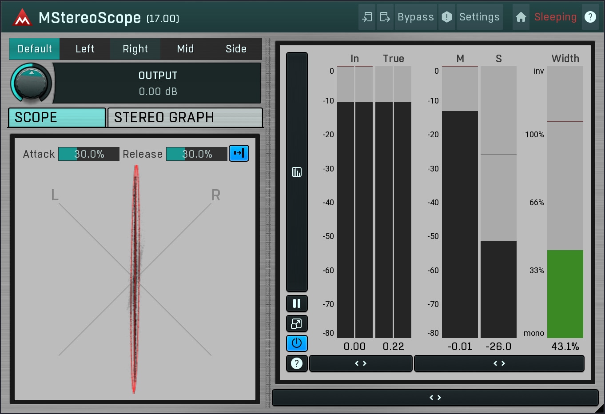Screen dimensions: 605x414
Task: Toggle the meters power button
Action: coord(297,343)
